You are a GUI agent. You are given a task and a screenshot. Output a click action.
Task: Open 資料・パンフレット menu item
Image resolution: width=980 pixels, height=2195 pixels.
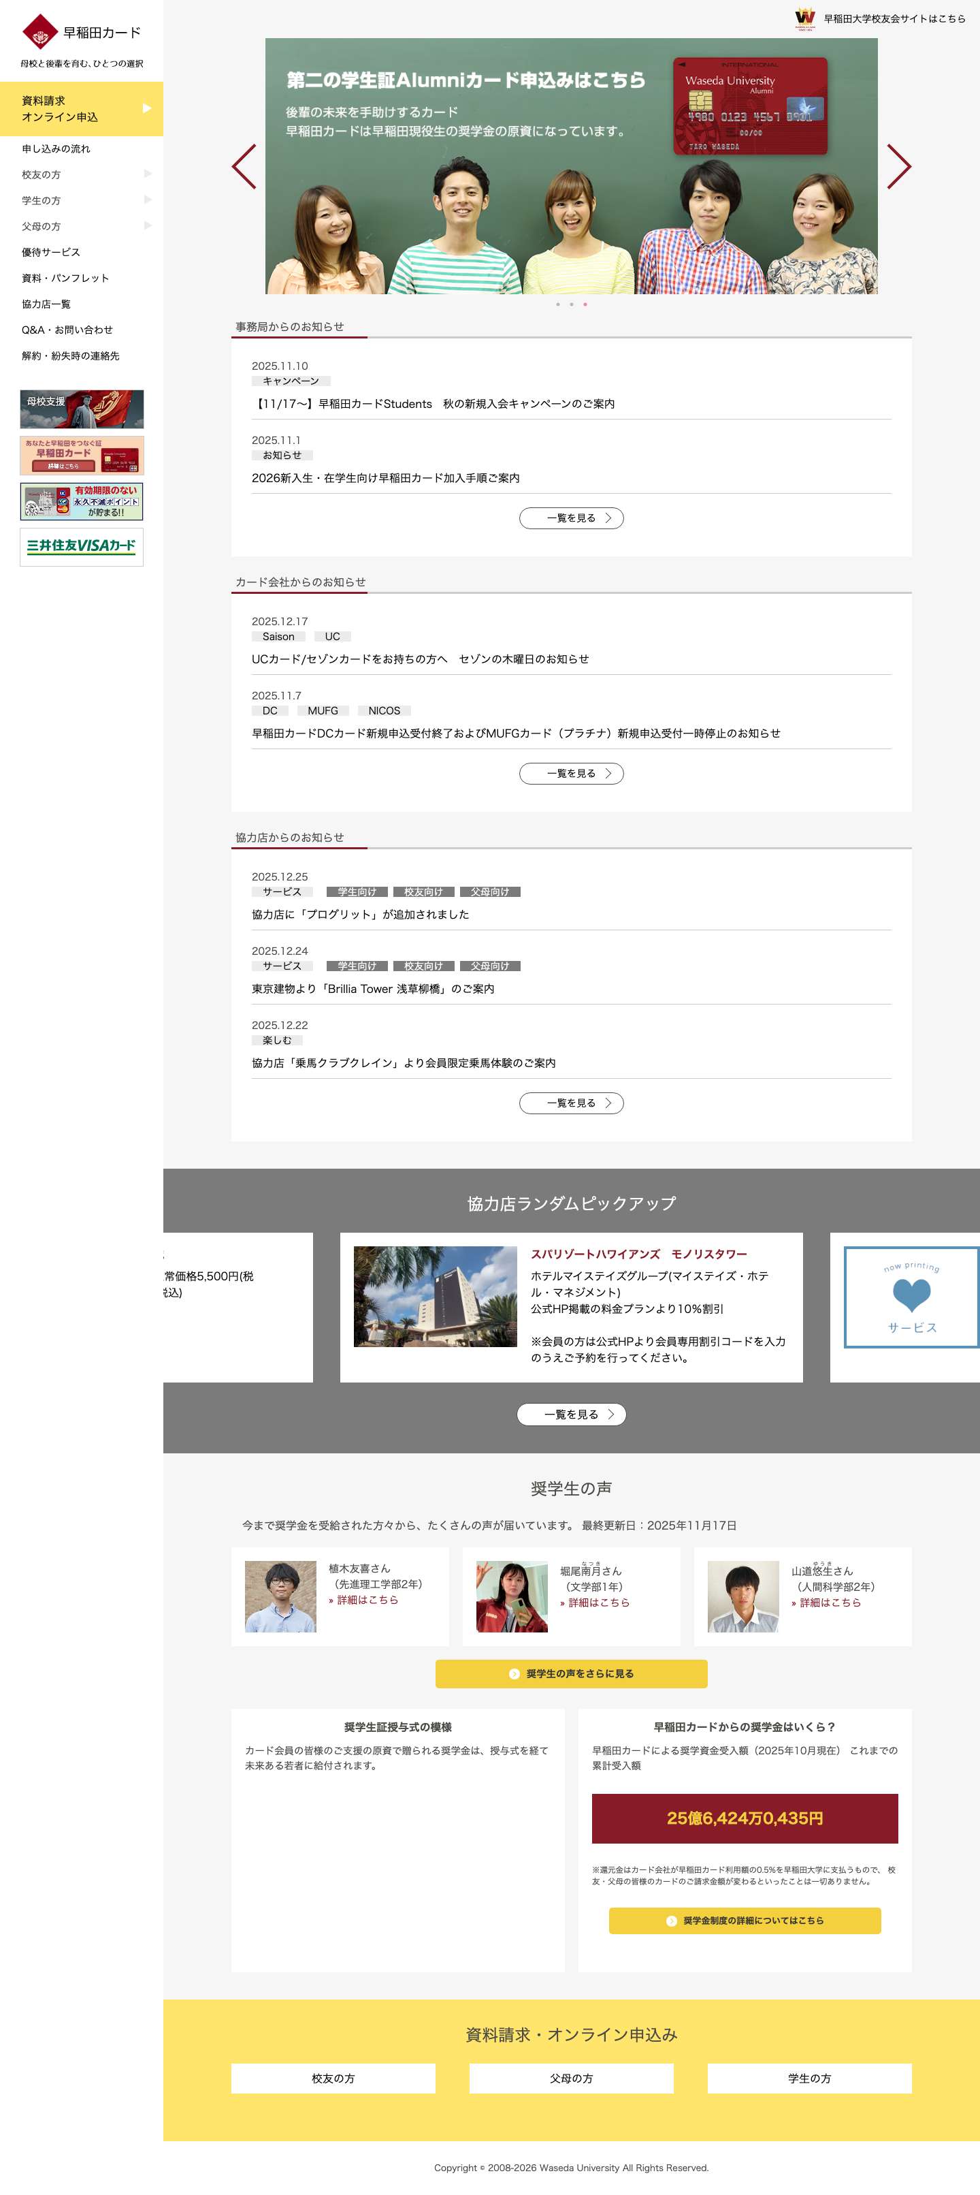(65, 278)
